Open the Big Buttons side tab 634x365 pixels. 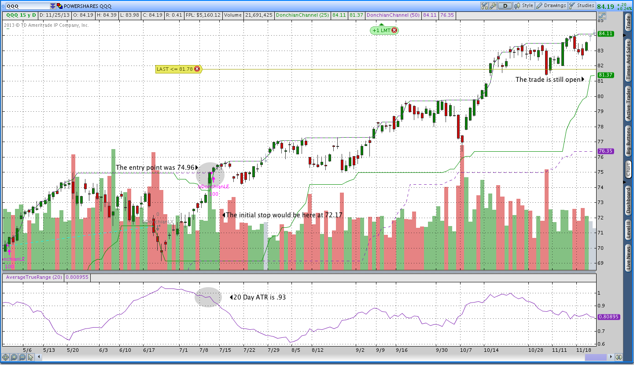628,141
